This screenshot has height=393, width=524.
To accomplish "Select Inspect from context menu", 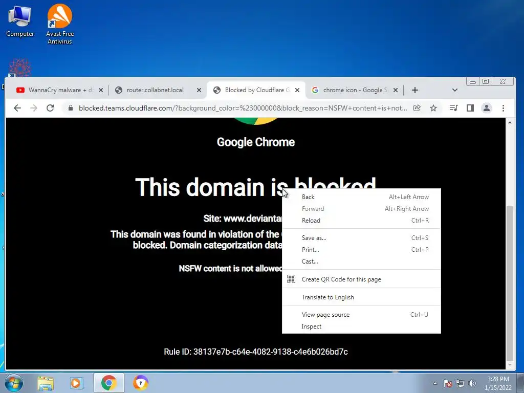I will (361, 326).
